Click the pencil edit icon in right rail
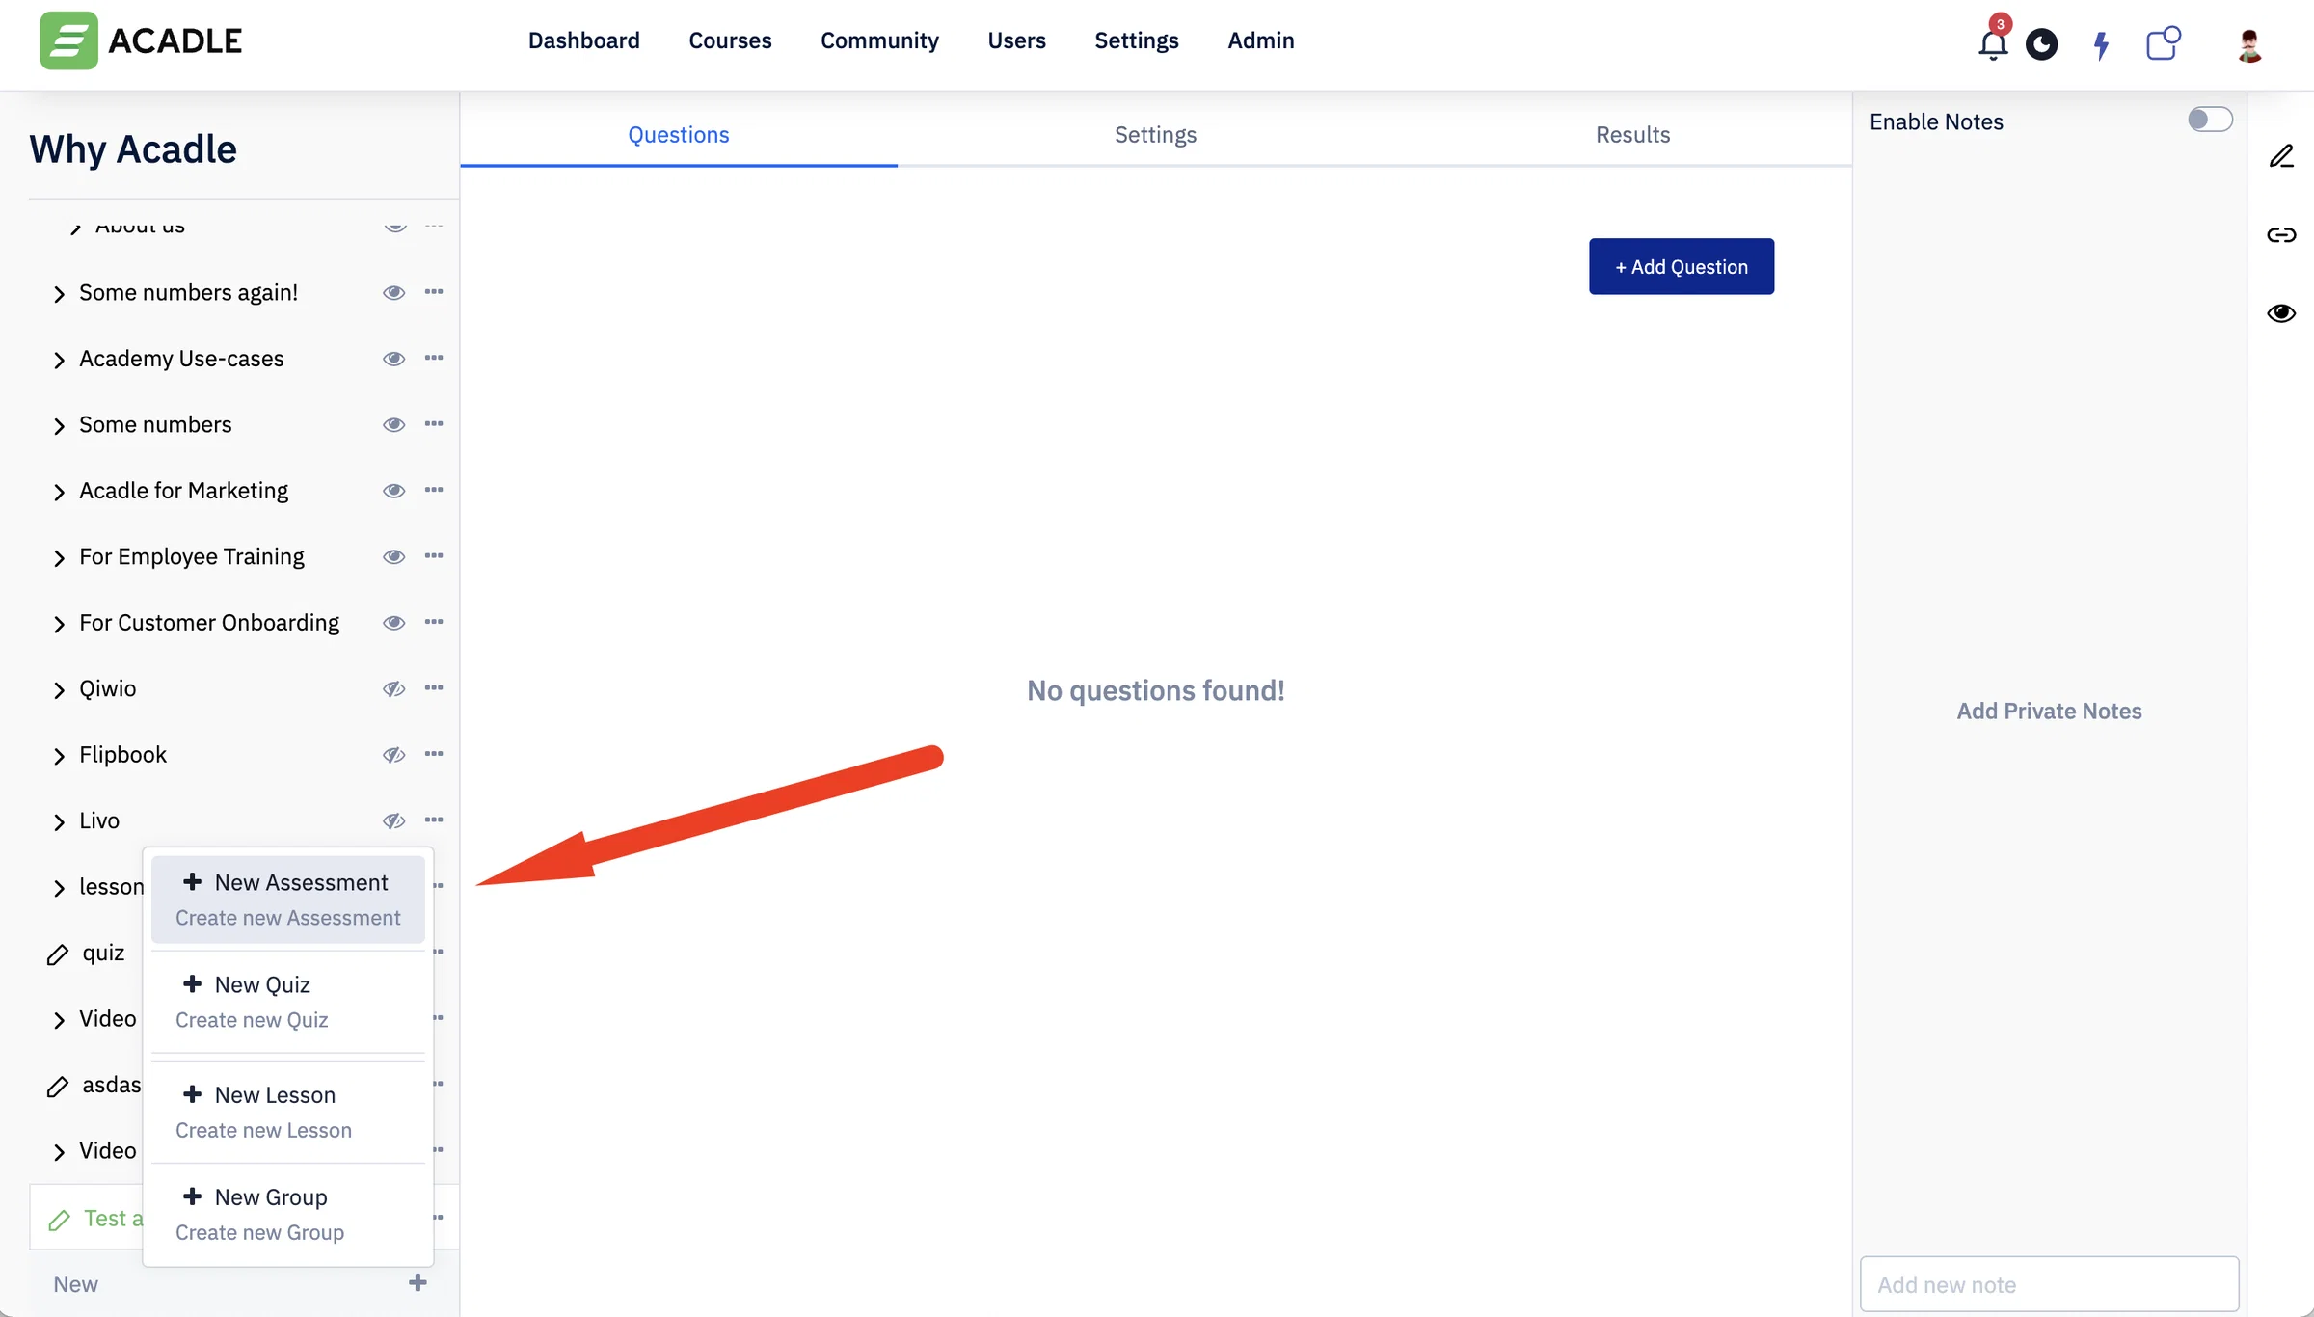This screenshot has height=1317, width=2314. pos(2281,156)
